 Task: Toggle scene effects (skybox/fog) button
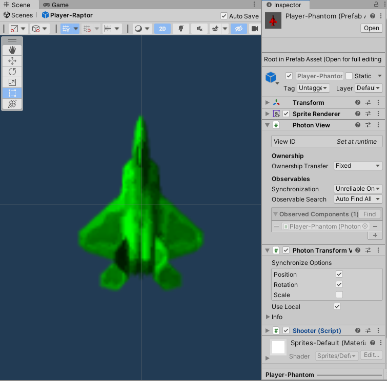coord(215,29)
